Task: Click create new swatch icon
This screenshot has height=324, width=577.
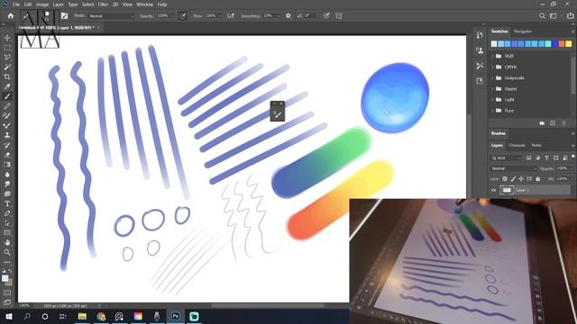Action: [553, 123]
